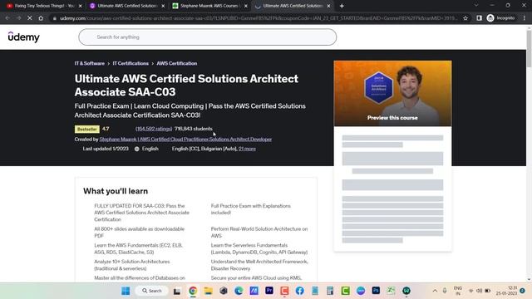This screenshot has height=299, width=532.
Task: Click 'Last updated 1/2023' text
Action: tap(106, 149)
